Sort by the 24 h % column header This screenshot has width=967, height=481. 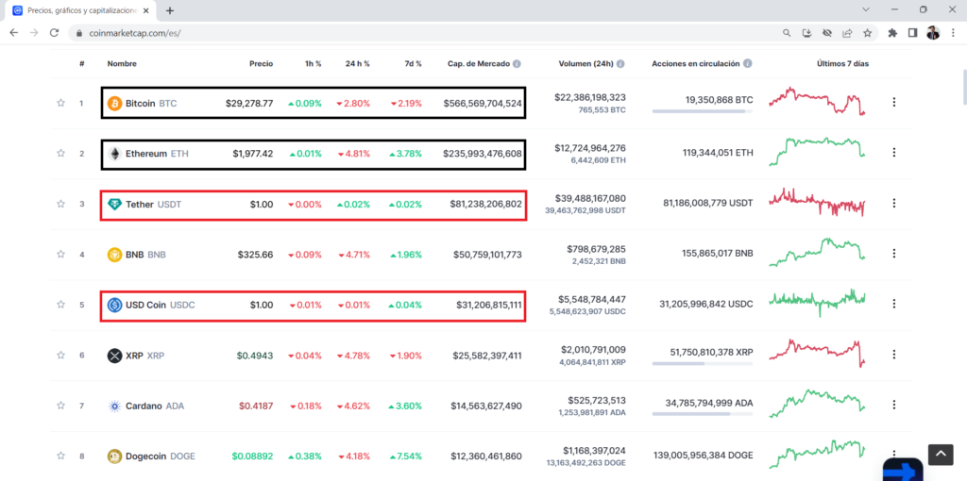click(x=356, y=64)
